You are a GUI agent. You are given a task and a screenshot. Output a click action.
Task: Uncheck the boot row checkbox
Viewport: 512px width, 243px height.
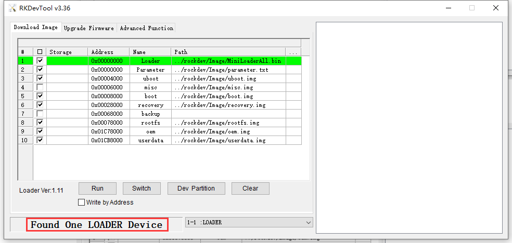(x=40, y=96)
